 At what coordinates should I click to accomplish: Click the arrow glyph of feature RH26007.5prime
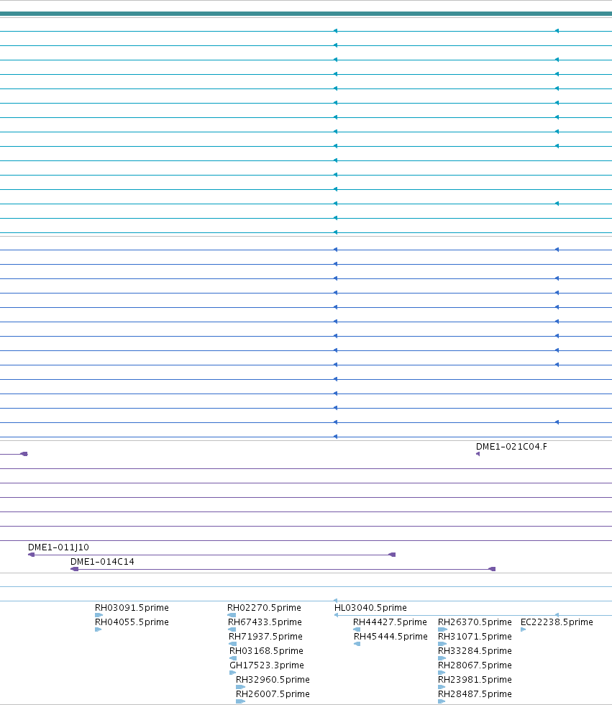(240, 701)
